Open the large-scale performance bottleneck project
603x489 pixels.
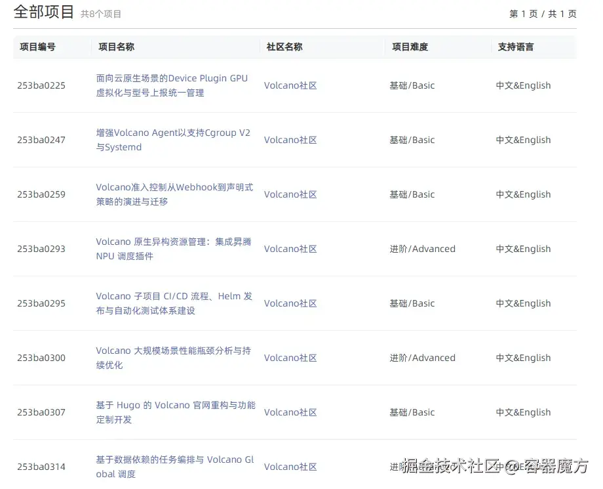(x=174, y=358)
